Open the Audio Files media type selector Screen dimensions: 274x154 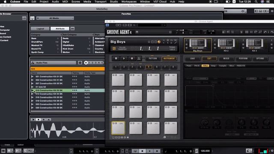click(54, 63)
